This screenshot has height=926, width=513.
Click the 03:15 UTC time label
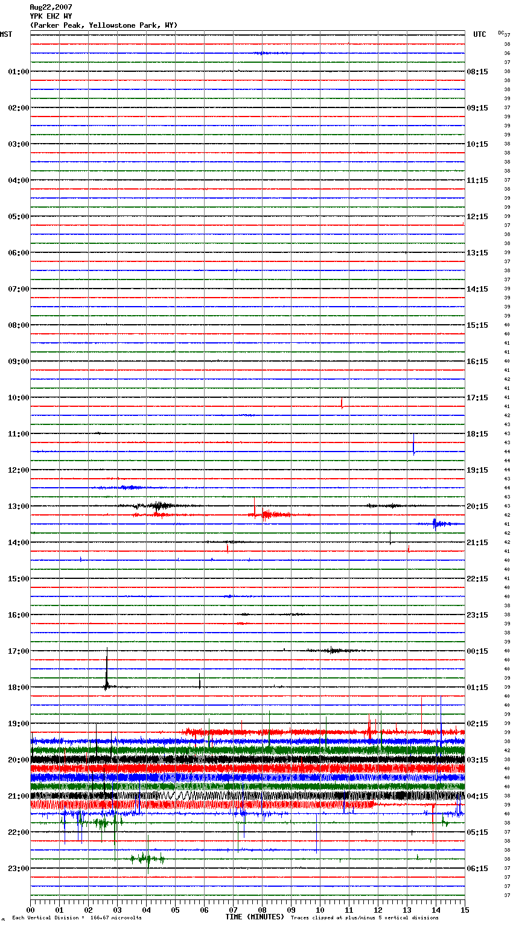click(477, 760)
